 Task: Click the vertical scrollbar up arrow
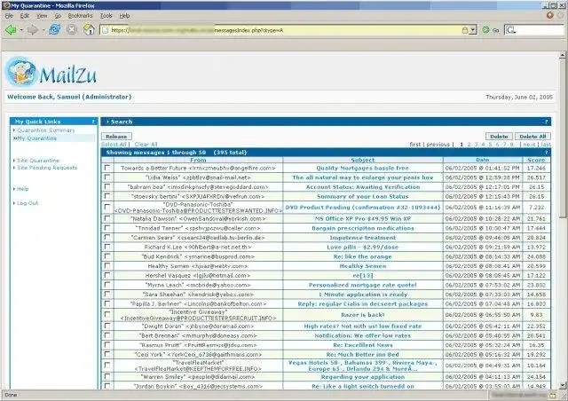562,55
